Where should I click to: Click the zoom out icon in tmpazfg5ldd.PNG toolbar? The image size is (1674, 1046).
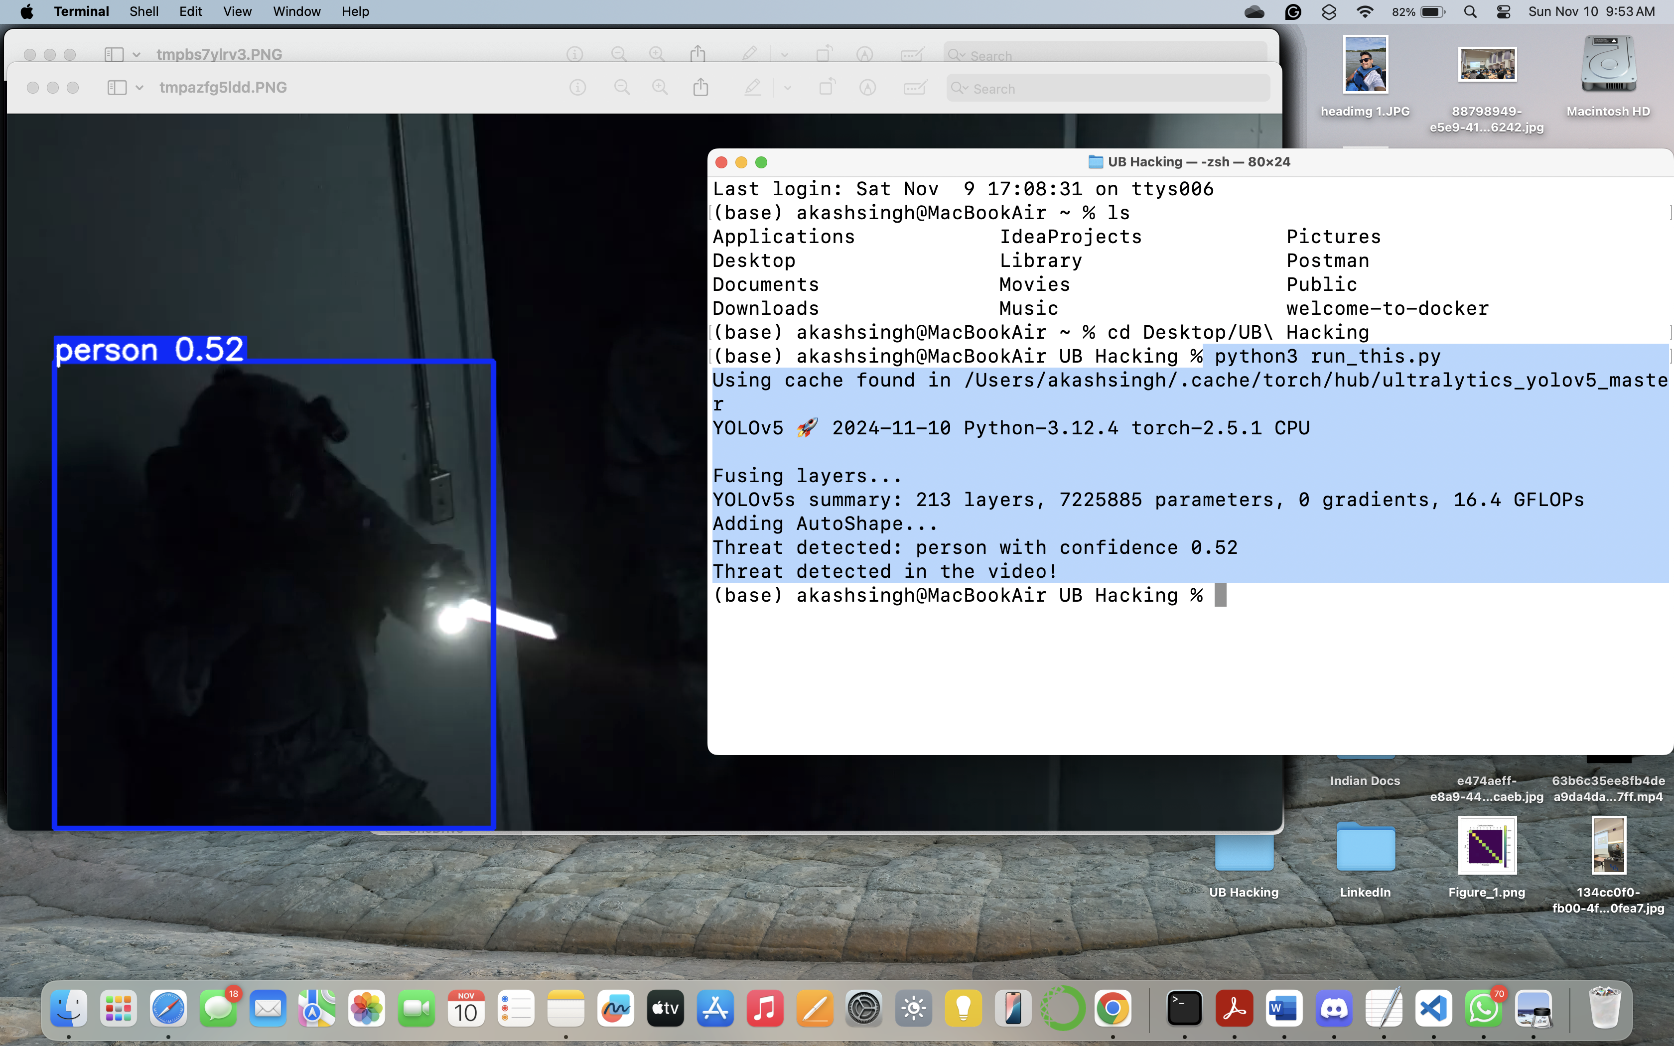coord(622,88)
